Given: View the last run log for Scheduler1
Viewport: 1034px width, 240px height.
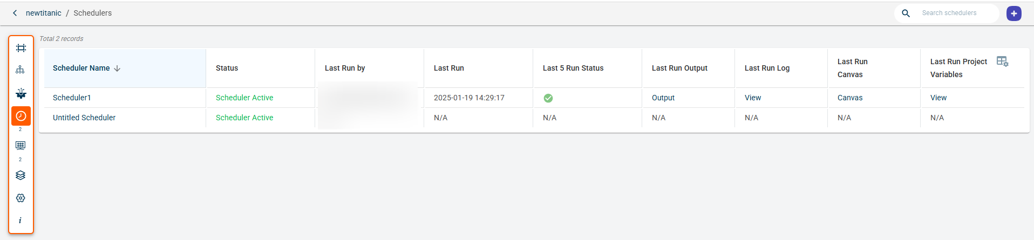Looking at the screenshot, I should click(x=753, y=98).
